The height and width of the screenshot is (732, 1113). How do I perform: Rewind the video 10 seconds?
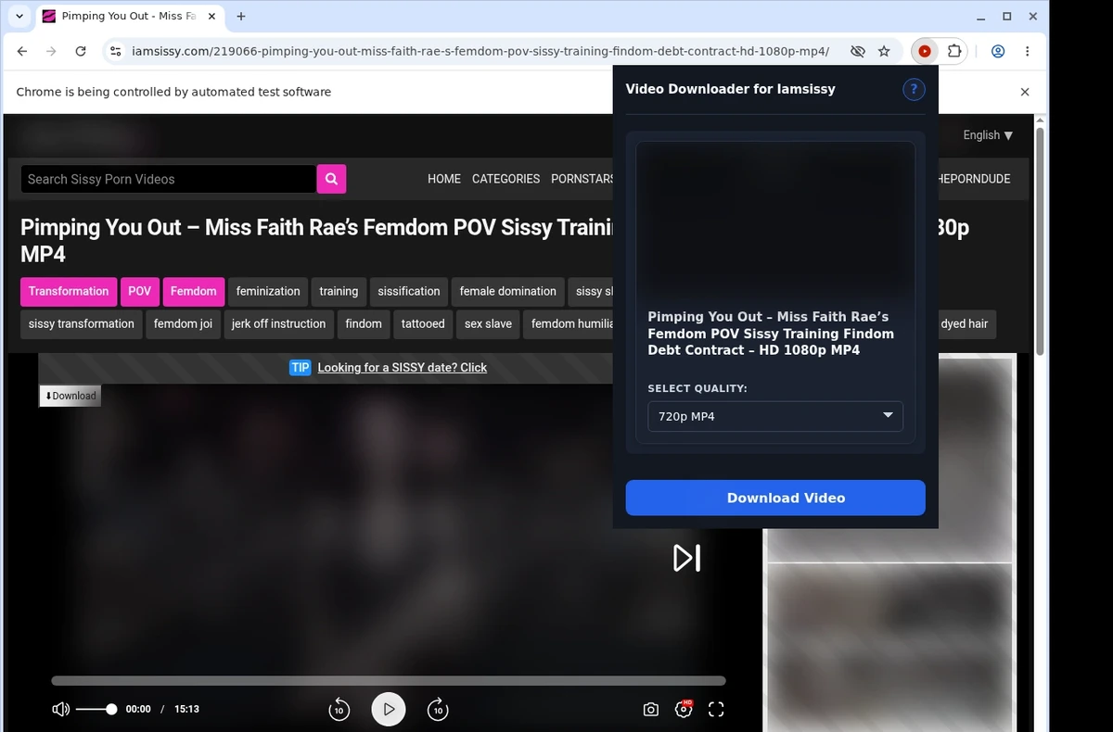pos(339,710)
